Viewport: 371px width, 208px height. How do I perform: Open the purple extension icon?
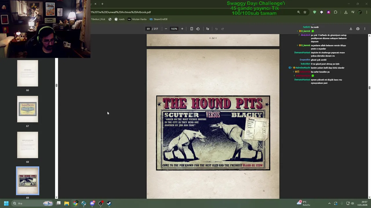(328, 12)
